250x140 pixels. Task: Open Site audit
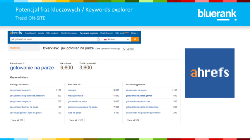point(120,33)
